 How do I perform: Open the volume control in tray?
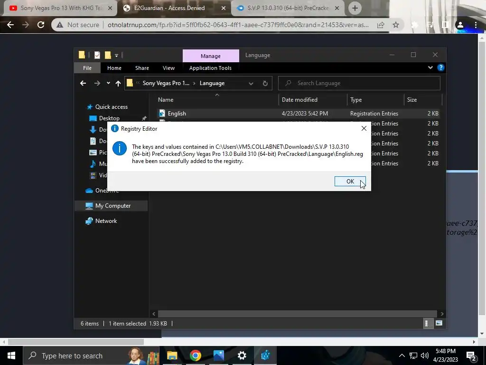pyautogui.click(x=425, y=355)
